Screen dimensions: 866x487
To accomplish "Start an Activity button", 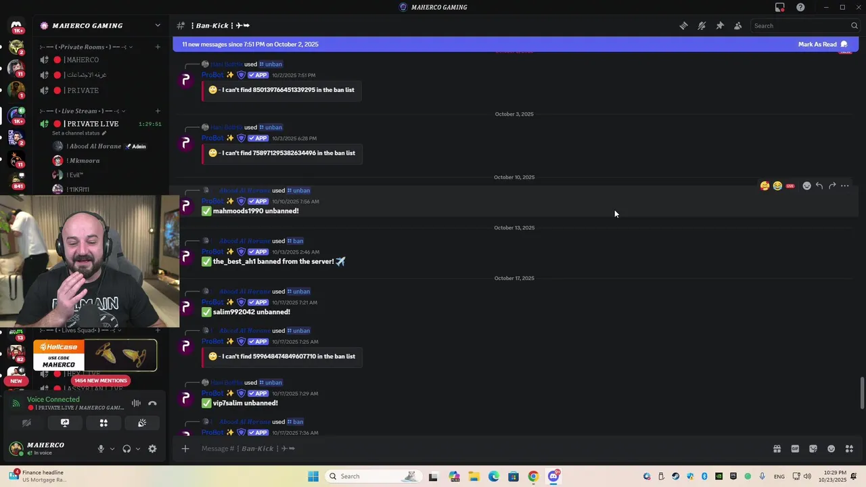I will 104,423.
